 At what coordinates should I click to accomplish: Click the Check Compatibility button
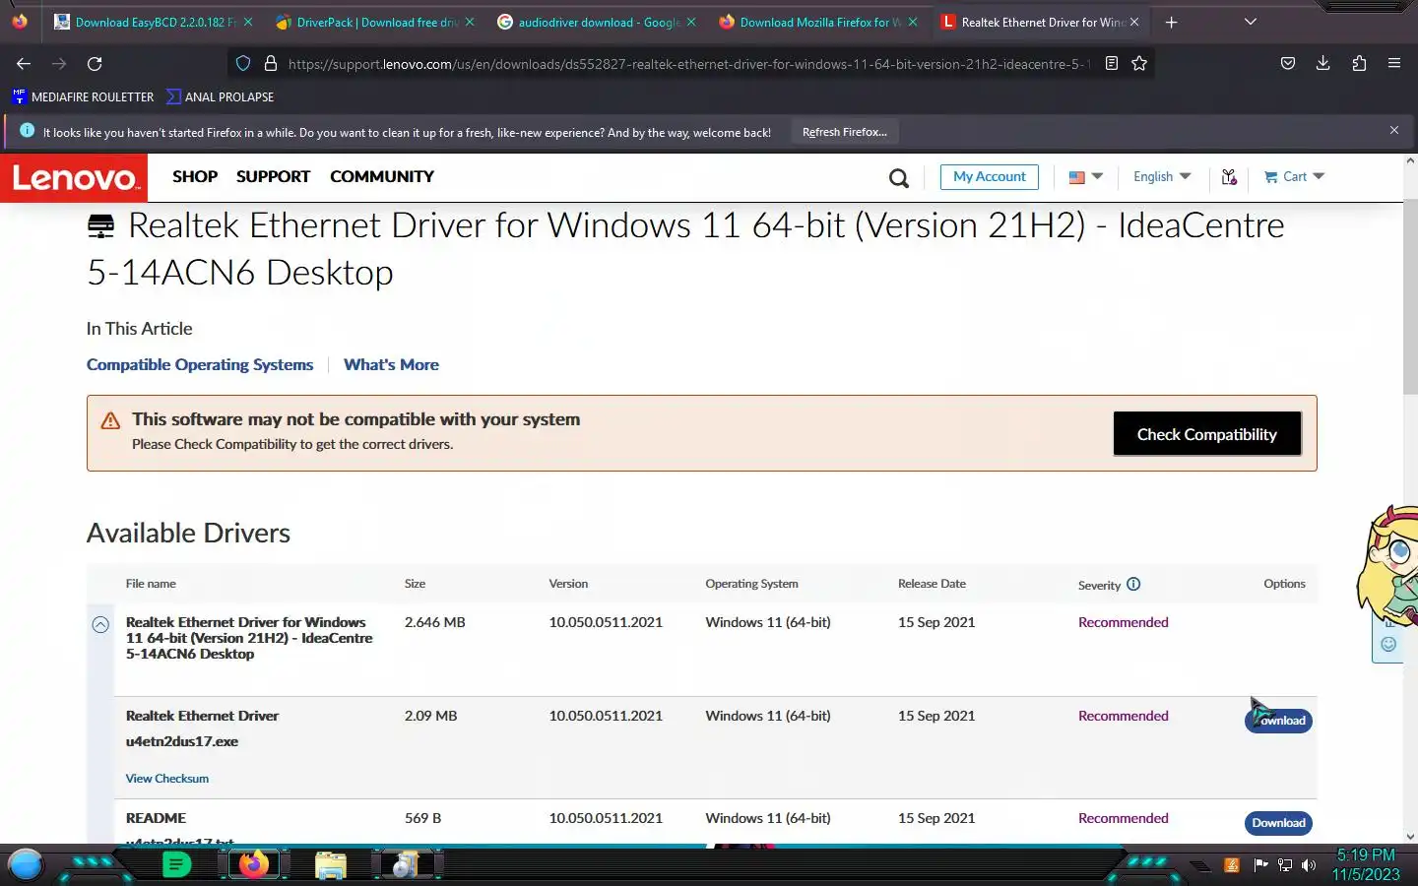point(1207,434)
